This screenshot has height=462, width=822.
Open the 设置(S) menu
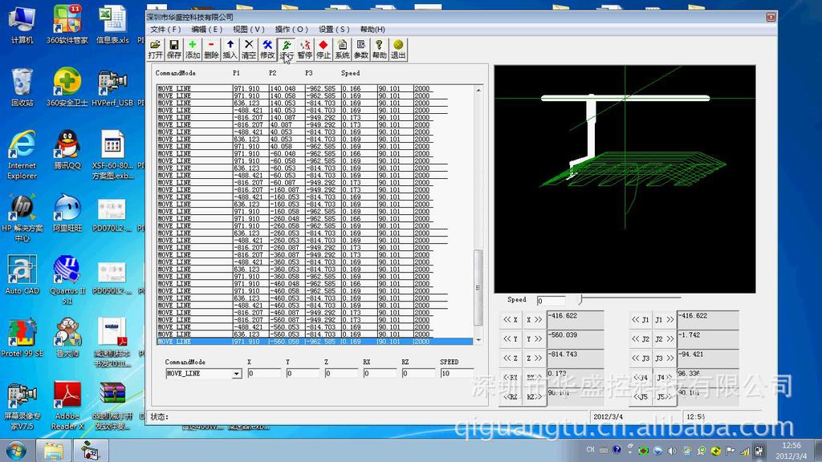[x=334, y=30]
